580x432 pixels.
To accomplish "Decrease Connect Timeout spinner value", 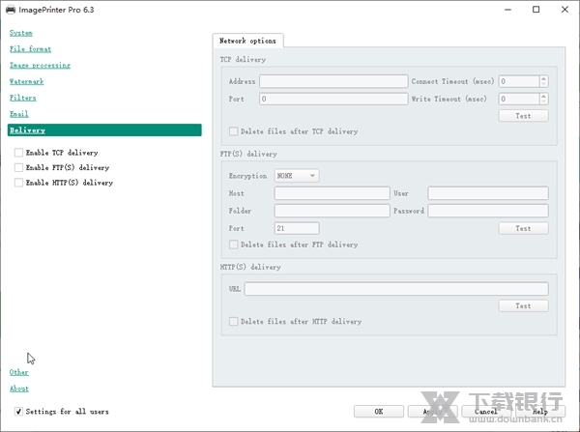I will (543, 84).
